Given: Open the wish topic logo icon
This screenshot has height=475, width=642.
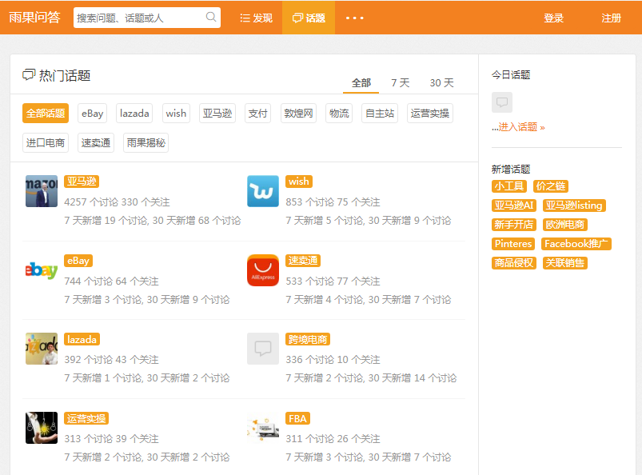Looking at the screenshot, I should 263,191.
